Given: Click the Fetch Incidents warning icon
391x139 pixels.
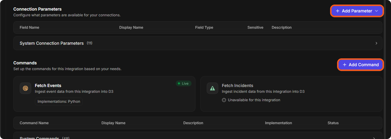Looking at the screenshot, I should point(212,88).
